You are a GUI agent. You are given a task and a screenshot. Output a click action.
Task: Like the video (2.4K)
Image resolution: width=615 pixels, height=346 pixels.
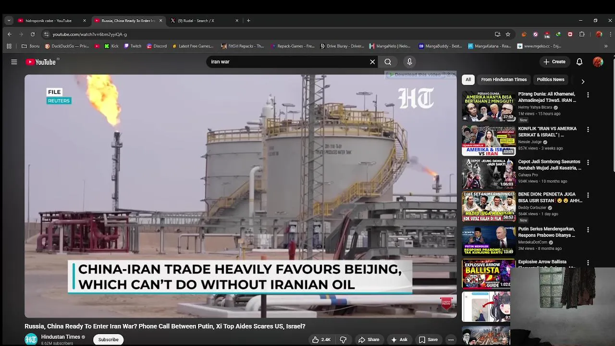(x=321, y=339)
